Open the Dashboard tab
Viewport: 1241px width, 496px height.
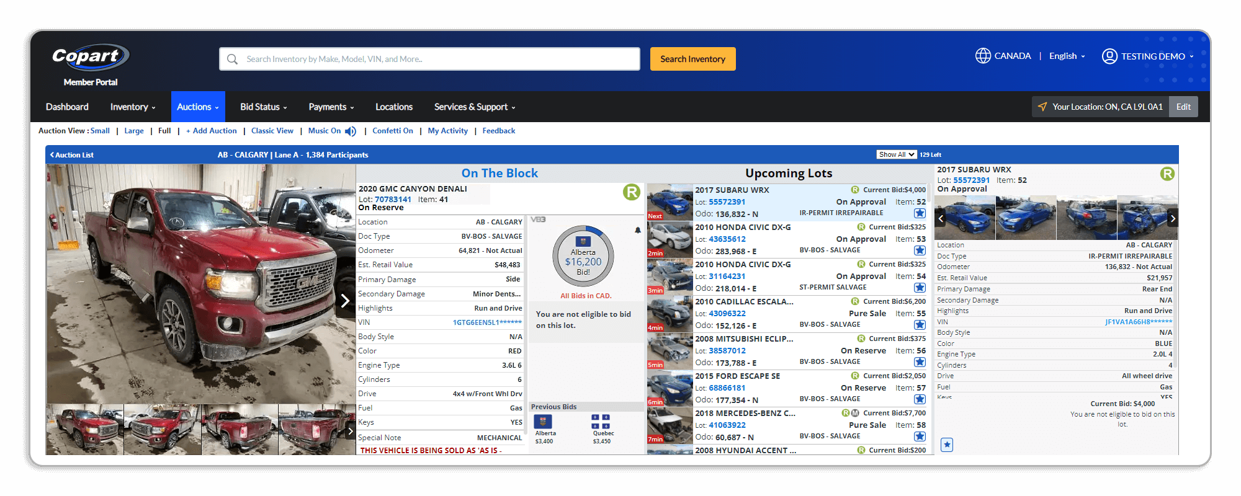click(x=67, y=107)
